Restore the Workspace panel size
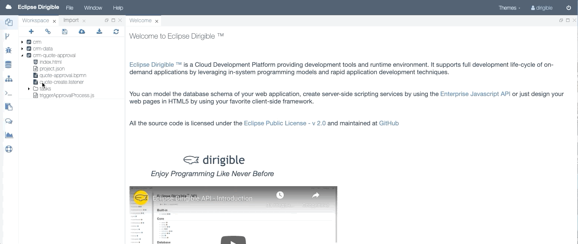This screenshot has height=244, width=578. (x=106, y=20)
